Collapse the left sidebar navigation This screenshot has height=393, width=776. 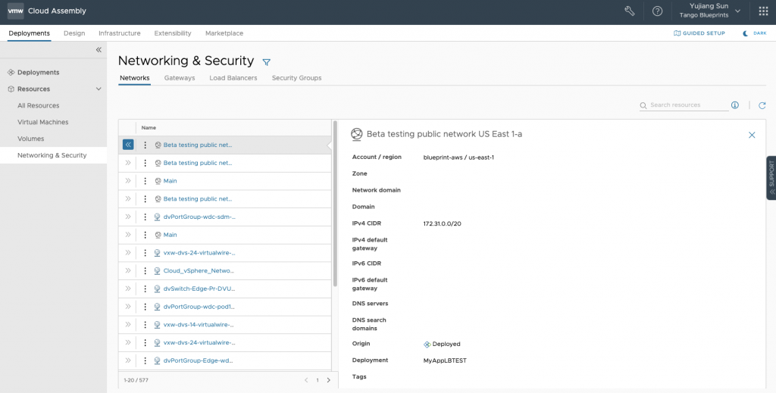pos(99,50)
